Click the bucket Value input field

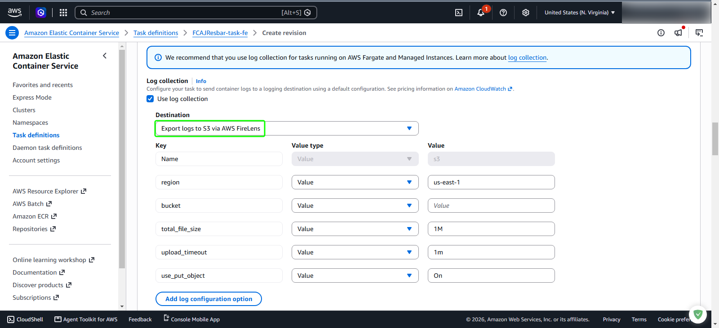[x=491, y=206]
